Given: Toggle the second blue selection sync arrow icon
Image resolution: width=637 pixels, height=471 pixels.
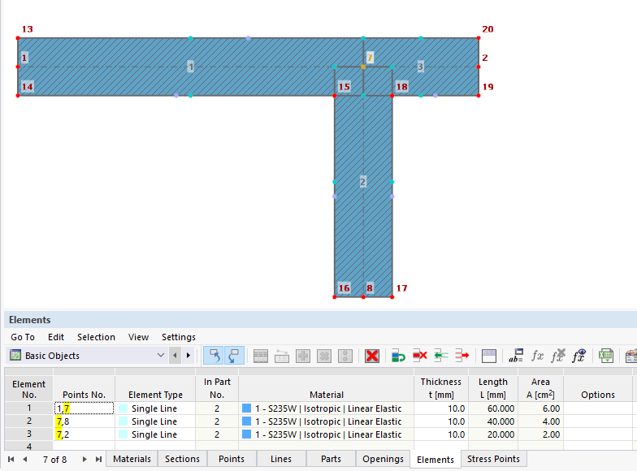Looking at the screenshot, I should pyautogui.click(x=234, y=356).
